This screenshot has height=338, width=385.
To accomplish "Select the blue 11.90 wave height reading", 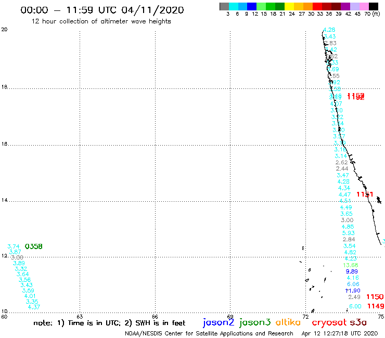I will coord(353,291).
